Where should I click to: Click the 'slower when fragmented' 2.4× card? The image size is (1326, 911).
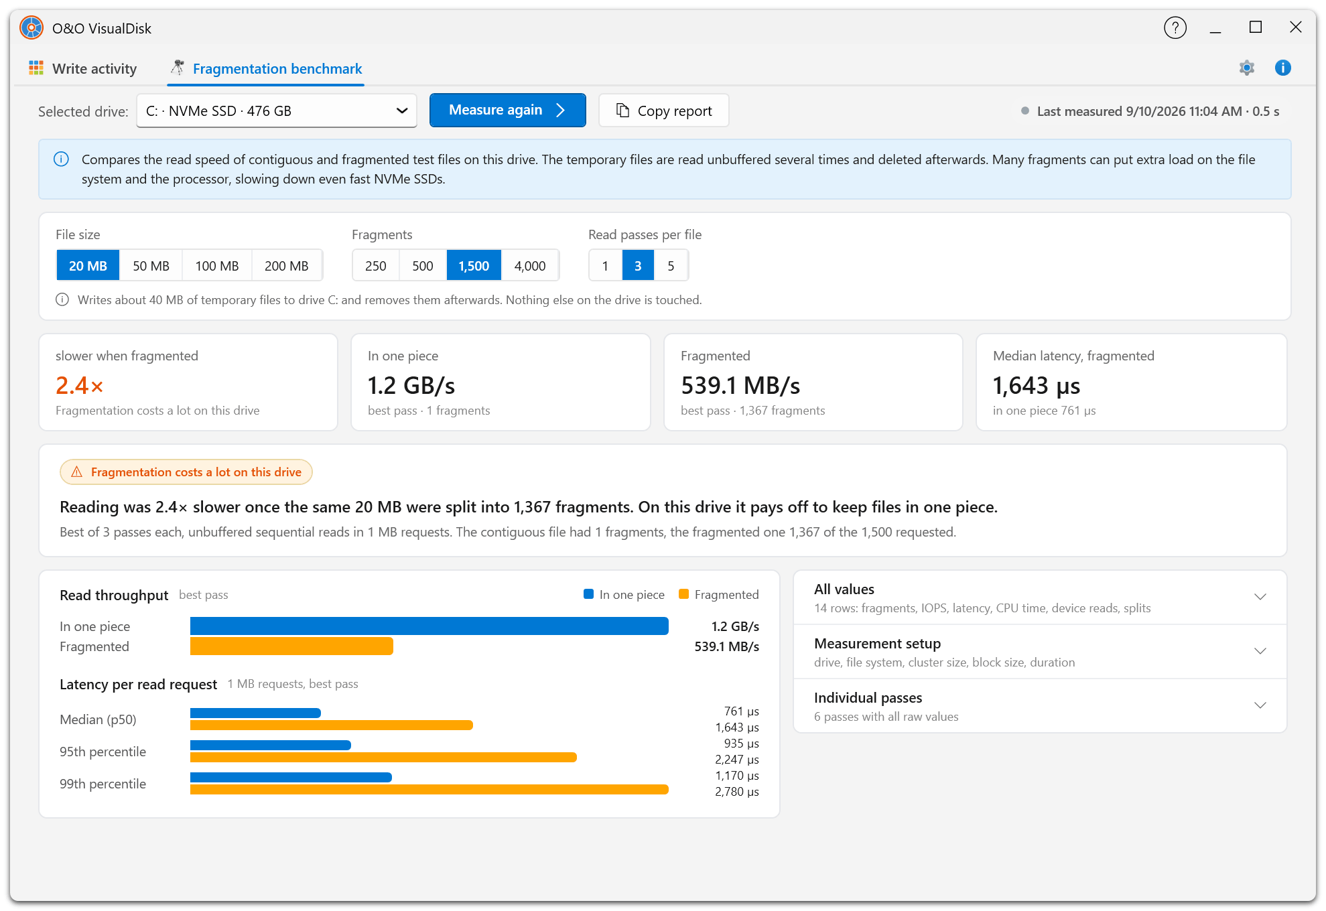click(x=188, y=382)
